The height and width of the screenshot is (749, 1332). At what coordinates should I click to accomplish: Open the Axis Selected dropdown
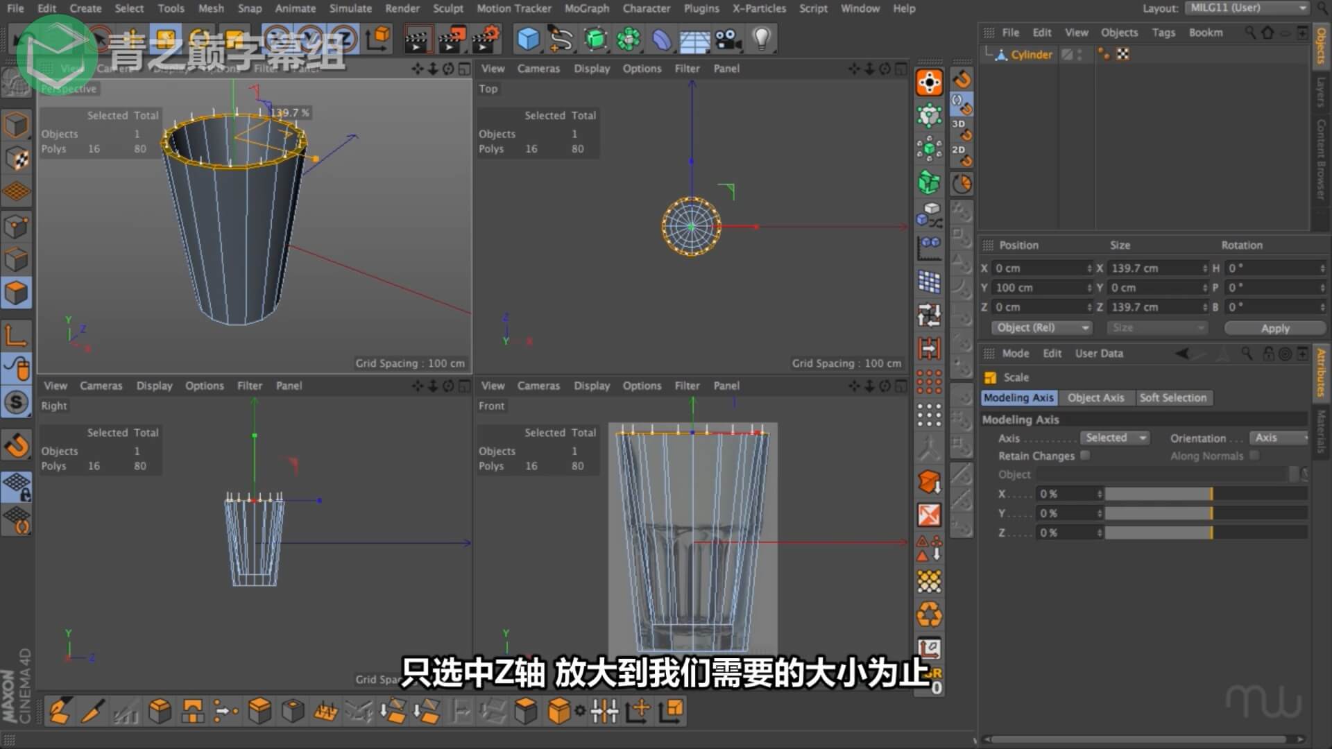point(1114,438)
